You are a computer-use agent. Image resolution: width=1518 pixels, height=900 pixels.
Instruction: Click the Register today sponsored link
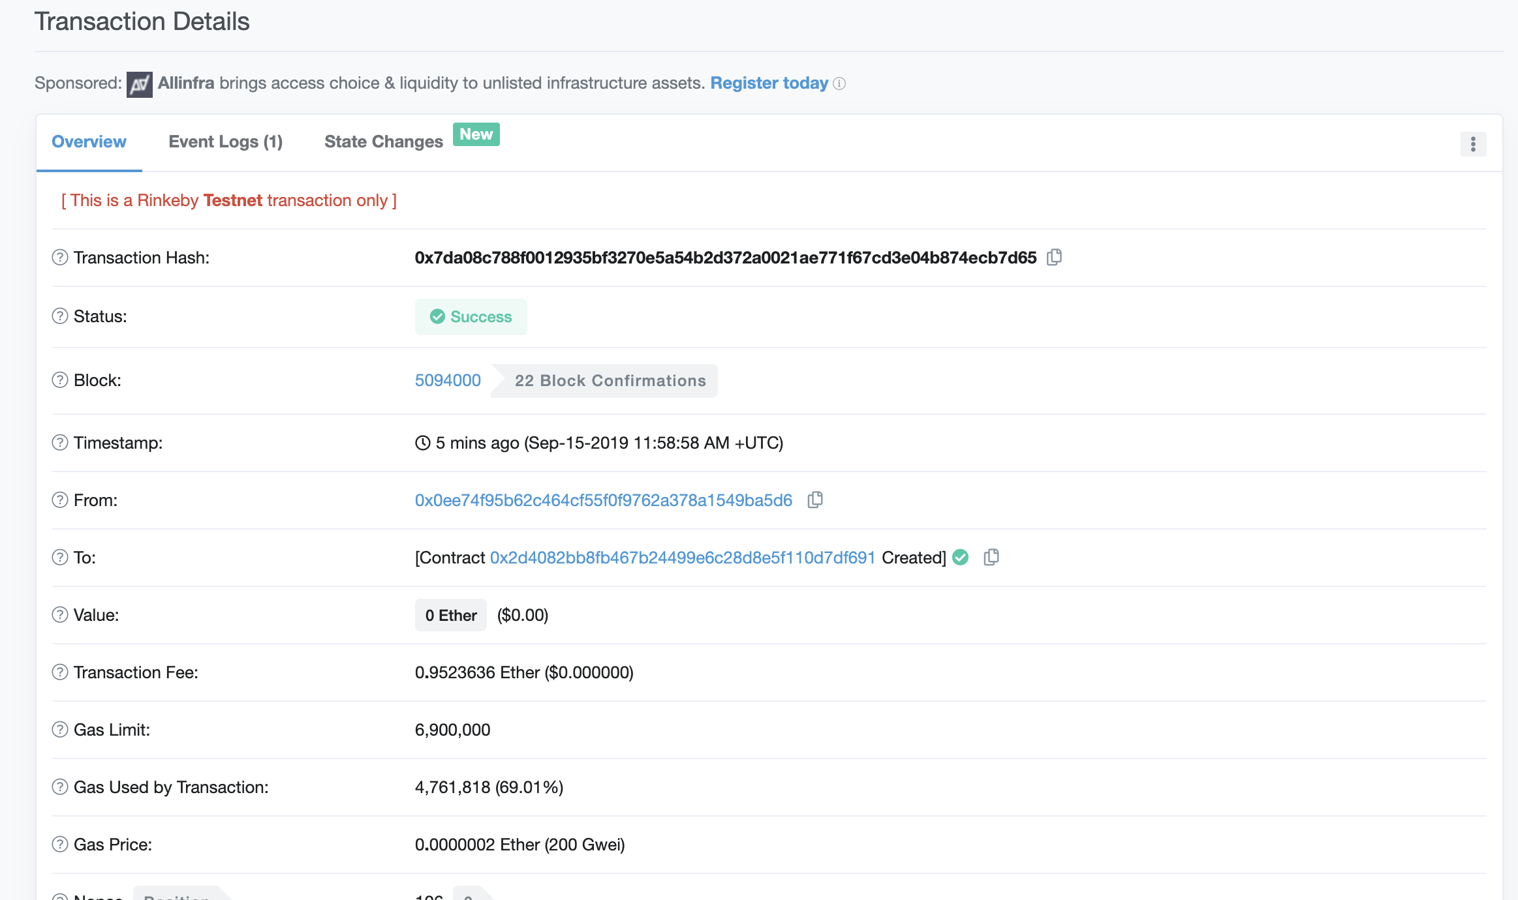point(769,83)
